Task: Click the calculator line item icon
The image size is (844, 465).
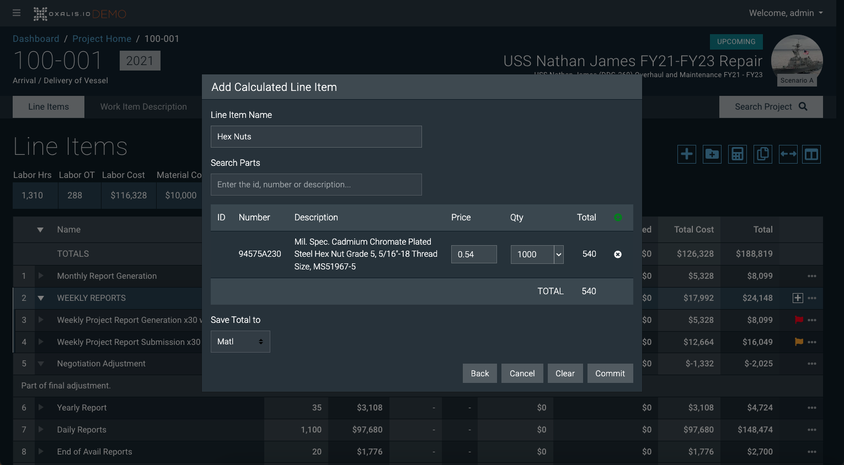Action: click(737, 154)
